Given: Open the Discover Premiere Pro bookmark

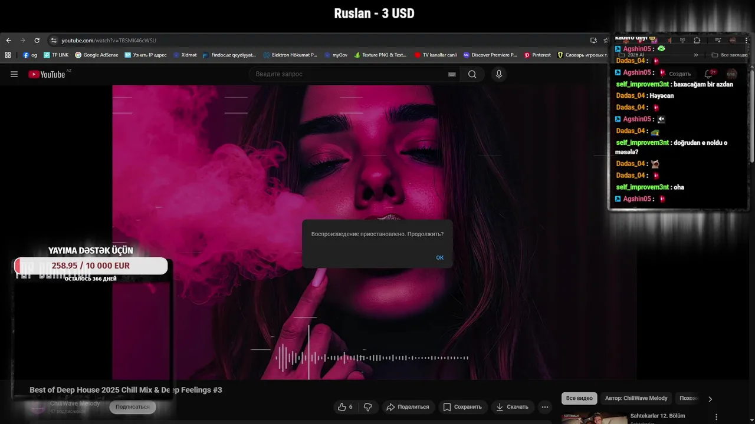Looking at the screenshot, I should coord(490,55).
